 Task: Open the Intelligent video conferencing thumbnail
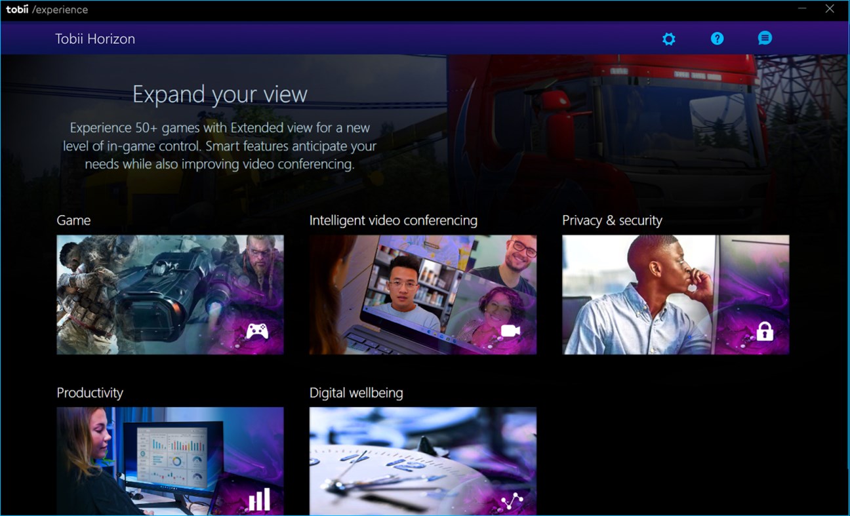pos(423,294)
